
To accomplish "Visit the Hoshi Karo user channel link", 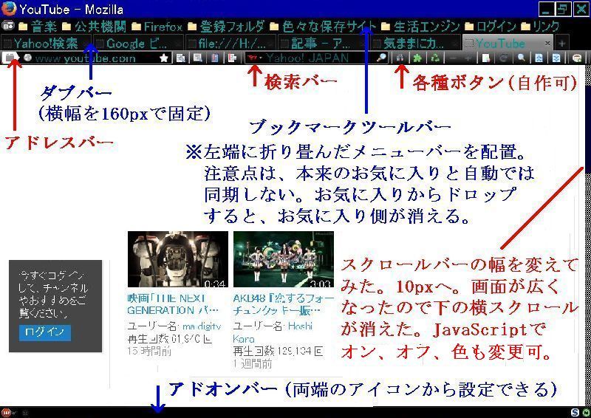I will click(x=273, y=332).
